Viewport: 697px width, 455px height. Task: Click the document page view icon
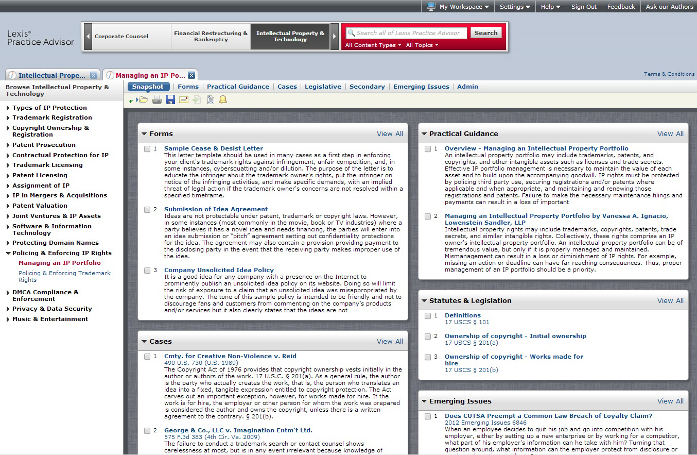tap(211, 99)
